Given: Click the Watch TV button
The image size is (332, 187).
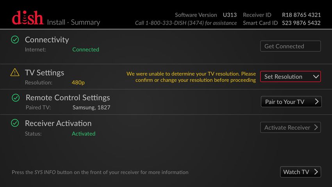Looking at the screenshot, I should tap(300, 172).
